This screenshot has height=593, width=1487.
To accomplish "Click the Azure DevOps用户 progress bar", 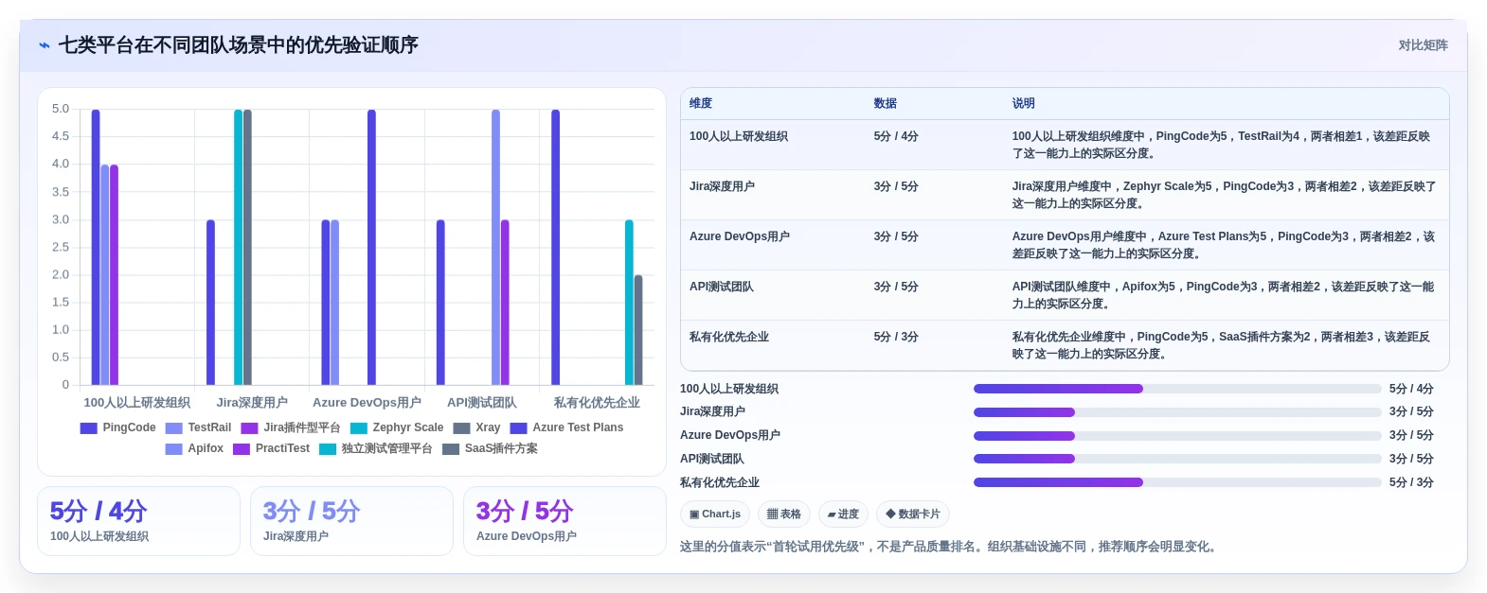I will [1177, 436].
